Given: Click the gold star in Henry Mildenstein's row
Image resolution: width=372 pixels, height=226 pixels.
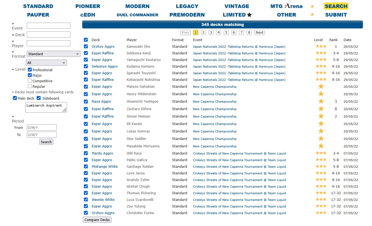Looking at the screenshot, I should click(321, 94).
